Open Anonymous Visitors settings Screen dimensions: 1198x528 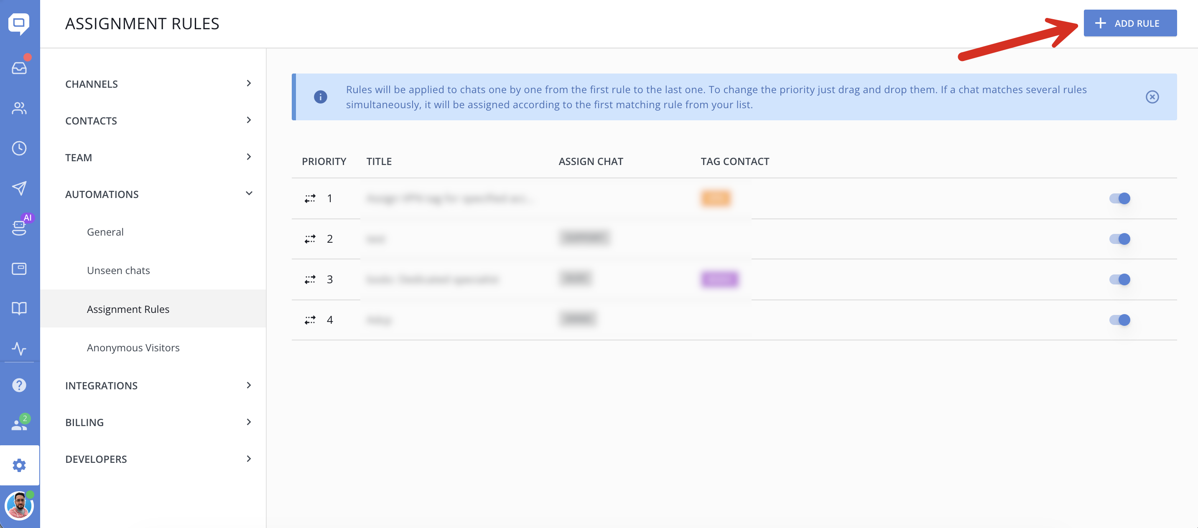click(133, 347)
